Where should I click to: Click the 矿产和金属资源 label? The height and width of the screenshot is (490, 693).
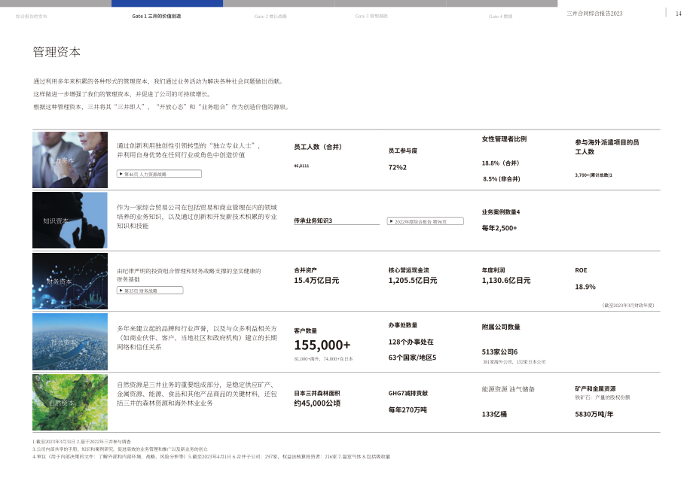595,388
